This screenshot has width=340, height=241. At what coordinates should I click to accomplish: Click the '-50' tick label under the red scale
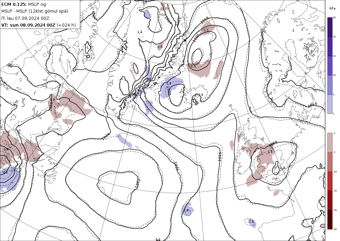[335, 229]
